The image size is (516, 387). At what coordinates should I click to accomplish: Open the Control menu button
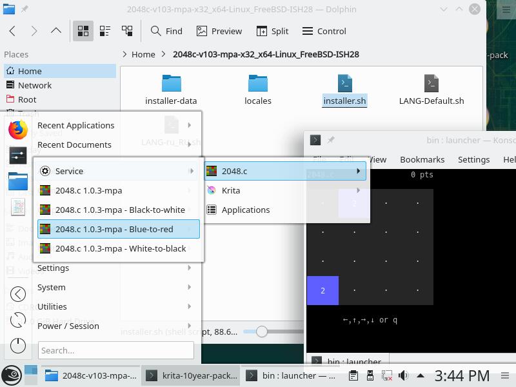pyautogui.click(x=324, y=31)
